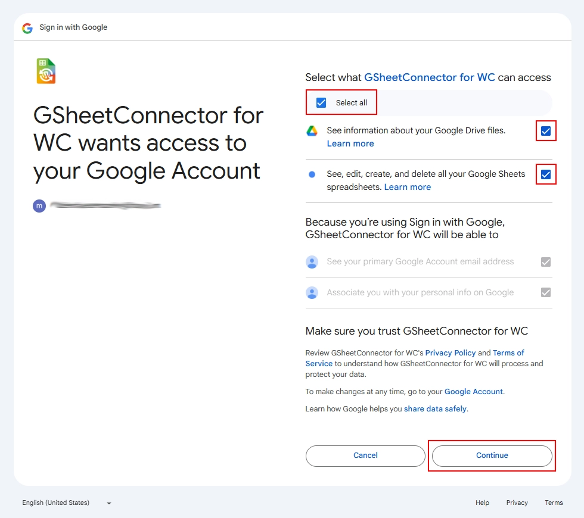Click Terms in the bottom right footer
The image size is (584, 518).
(x=554, y=503)
